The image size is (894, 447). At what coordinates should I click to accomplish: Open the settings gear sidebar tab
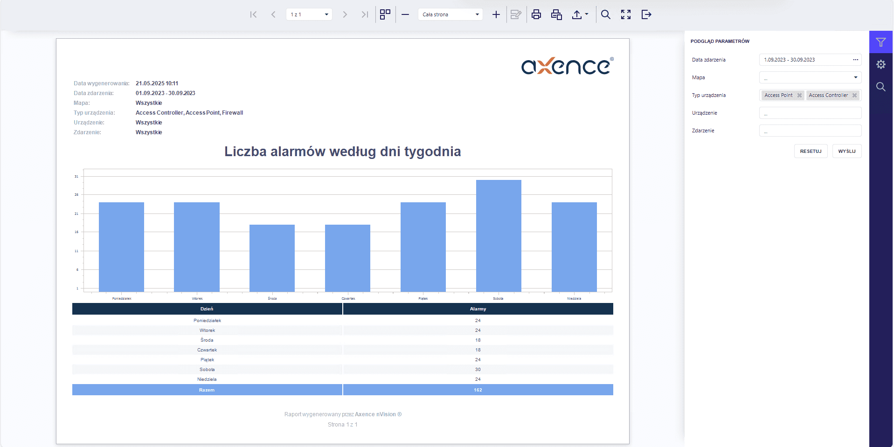point(881,64)
